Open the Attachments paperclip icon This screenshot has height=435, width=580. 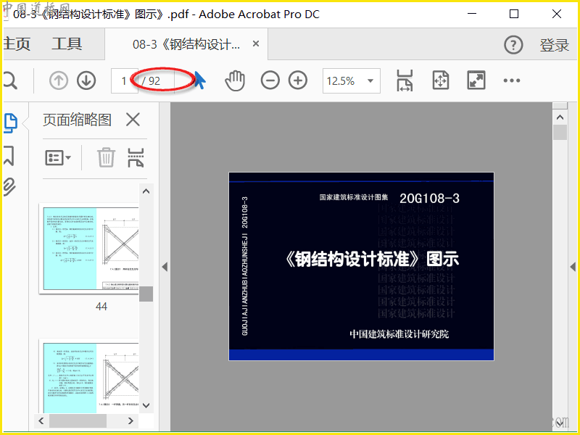tap(9, 186)
